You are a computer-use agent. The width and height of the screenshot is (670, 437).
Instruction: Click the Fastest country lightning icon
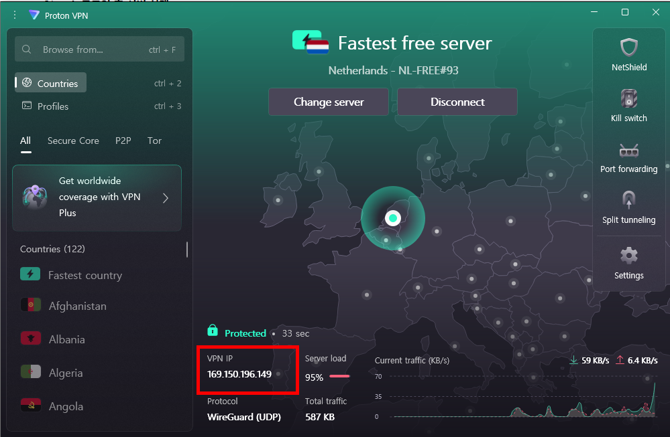point(30,274)
